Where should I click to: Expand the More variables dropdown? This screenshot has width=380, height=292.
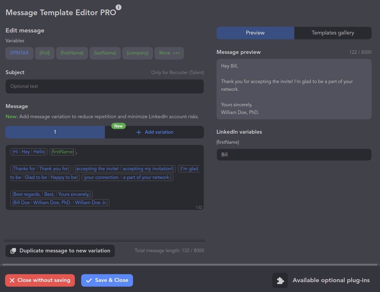(x=169, y=53)
